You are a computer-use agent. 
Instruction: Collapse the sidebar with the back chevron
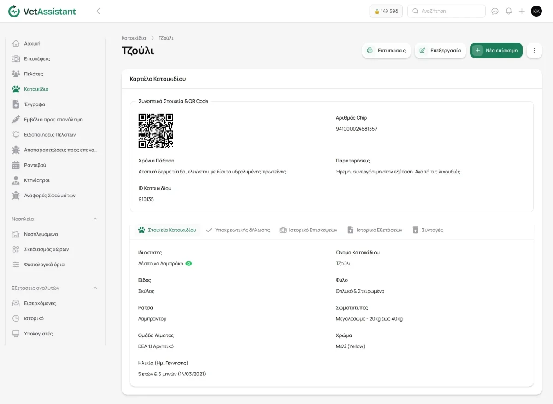click(x=98, y=11)
